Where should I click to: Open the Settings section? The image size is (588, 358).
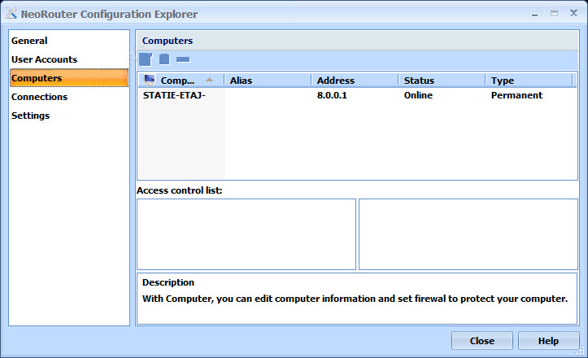(x=30, y=116)
